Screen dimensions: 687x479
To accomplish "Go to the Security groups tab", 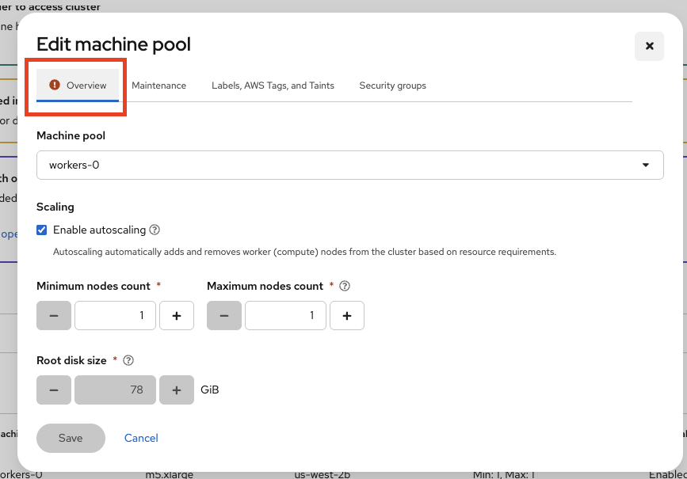I will tap(392, 86).
